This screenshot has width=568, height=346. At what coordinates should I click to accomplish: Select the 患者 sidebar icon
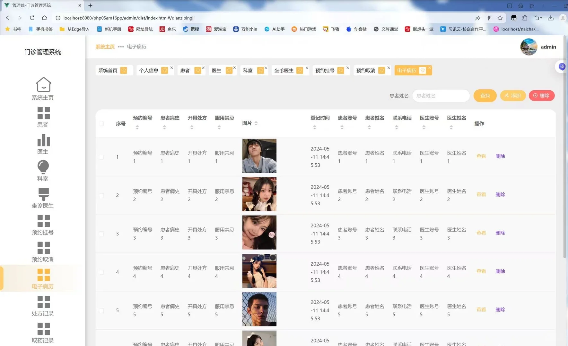pos(43,116)
